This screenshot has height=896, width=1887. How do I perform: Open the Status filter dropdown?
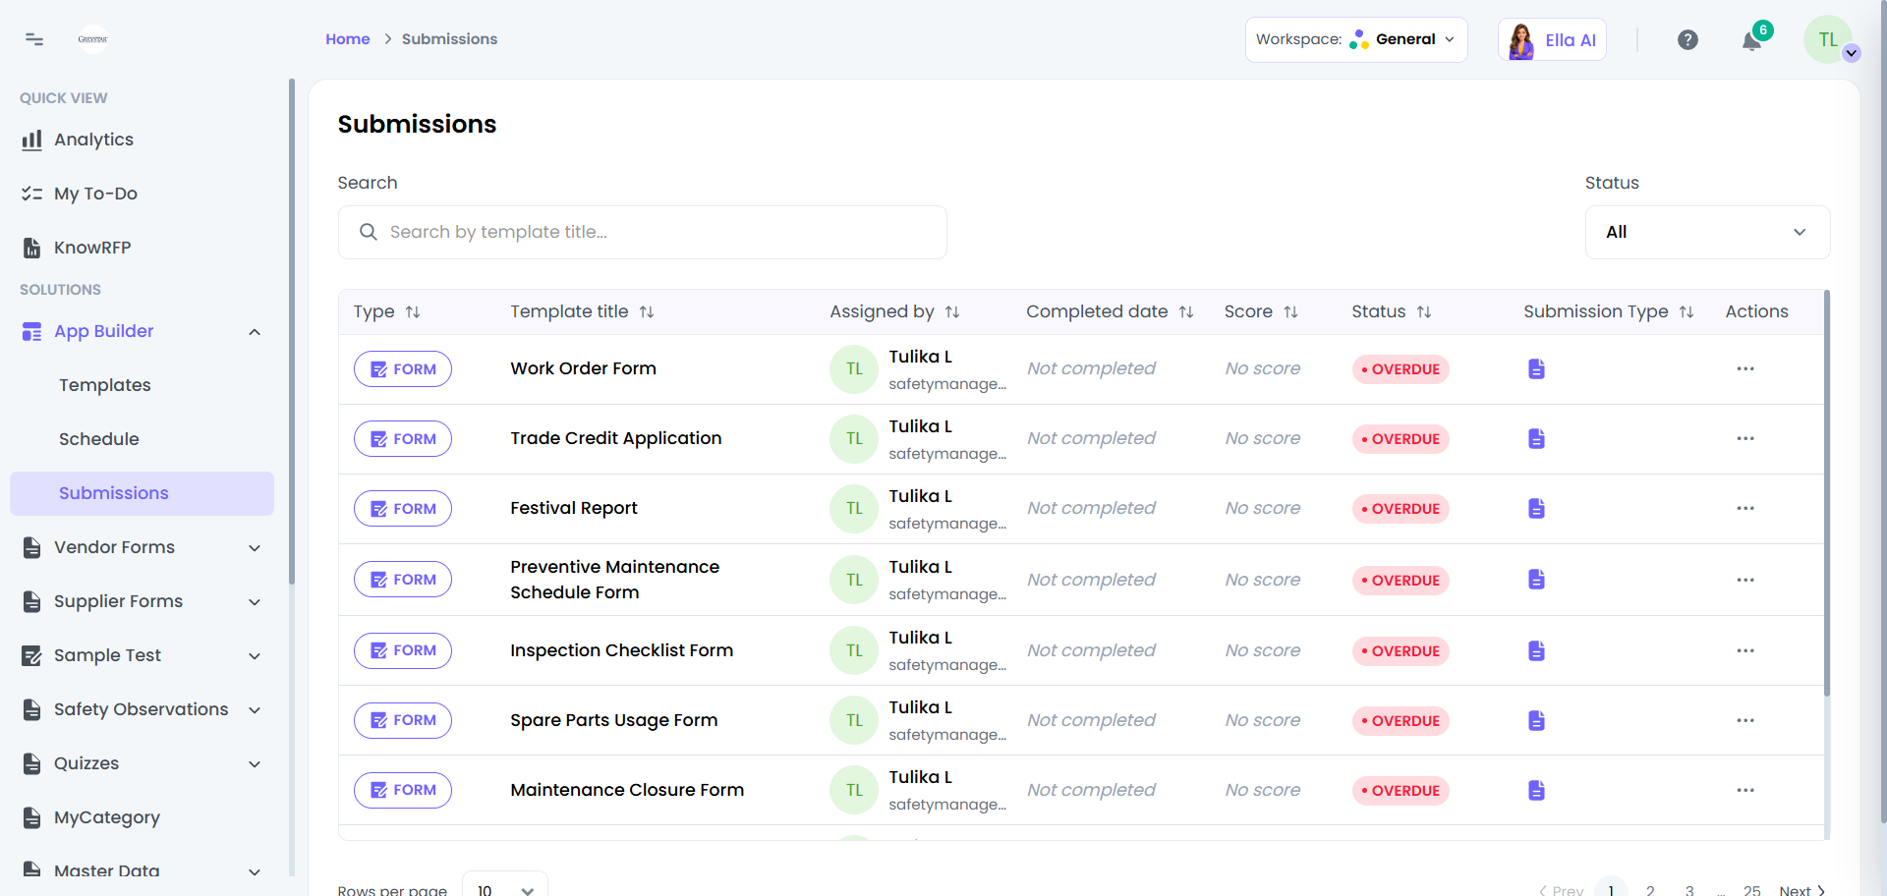point(1707,232)
